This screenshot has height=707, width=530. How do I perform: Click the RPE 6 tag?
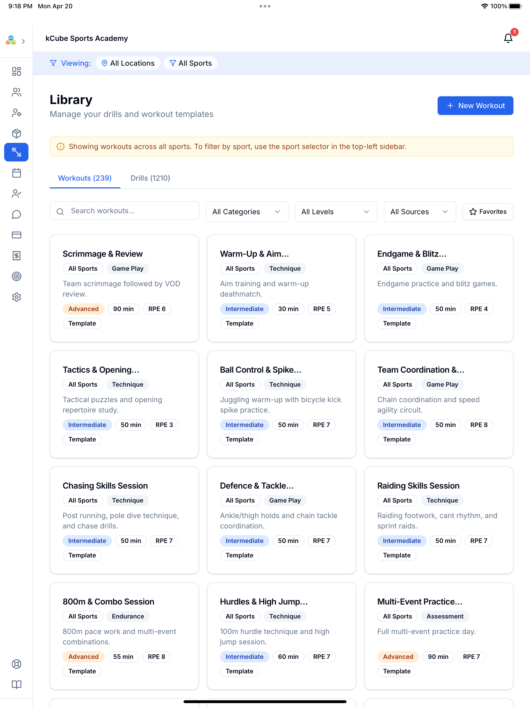click(x=157, y=309)
